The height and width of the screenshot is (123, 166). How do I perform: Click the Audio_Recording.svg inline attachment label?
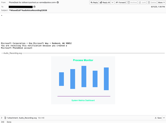point(13,53)
